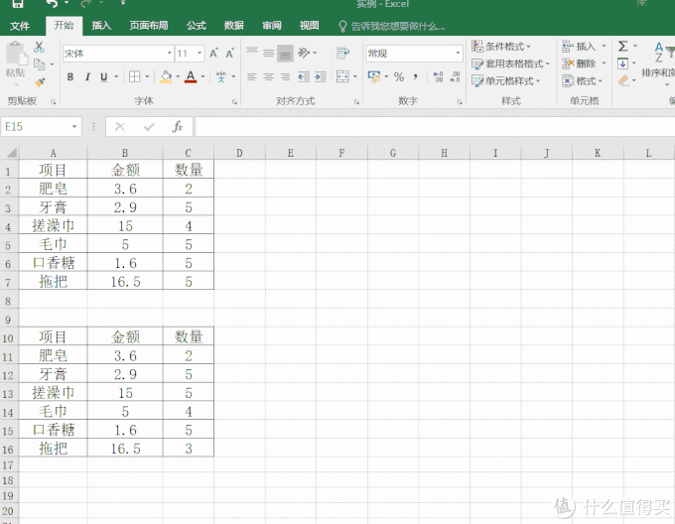
Task: Click the Format Painter brush icon
Action: [x=40, y=81]
